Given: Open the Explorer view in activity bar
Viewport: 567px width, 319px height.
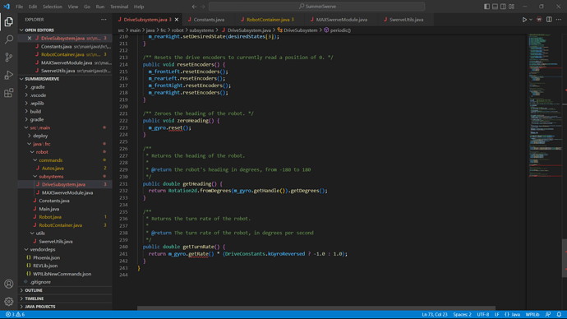Looking at the screenshot, I should [9, 21].
